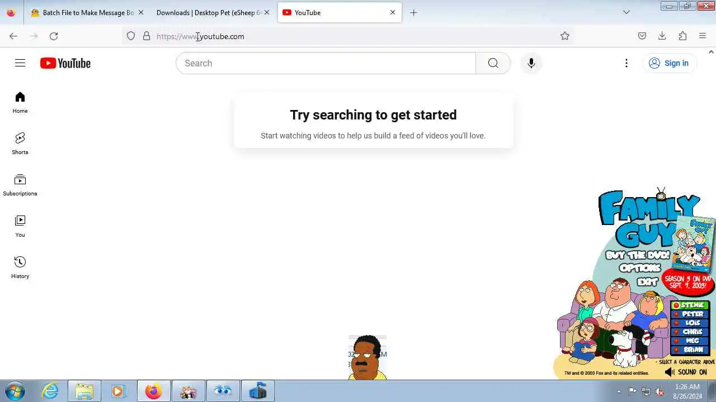Open Windows Explorer from the taskbar
The image size is (716, 402).
[84, 391]
